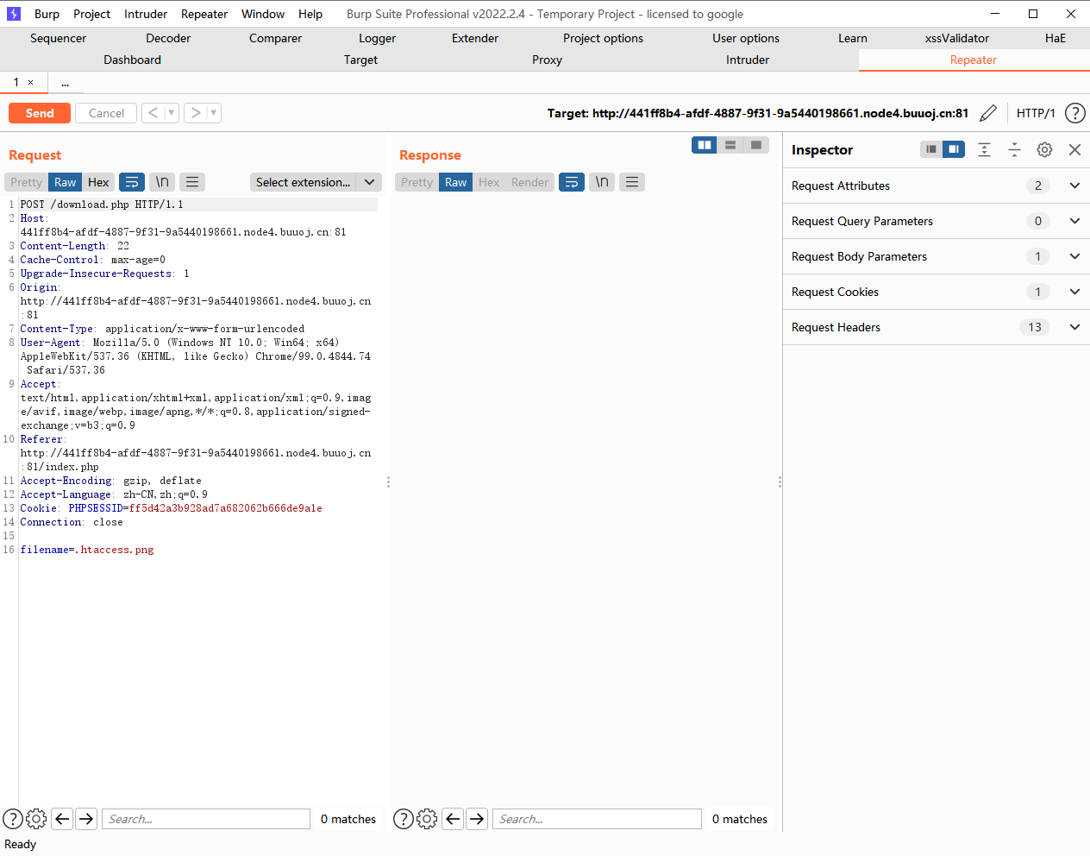Click the response search field

pyautogui.click(x=597, y=819)
